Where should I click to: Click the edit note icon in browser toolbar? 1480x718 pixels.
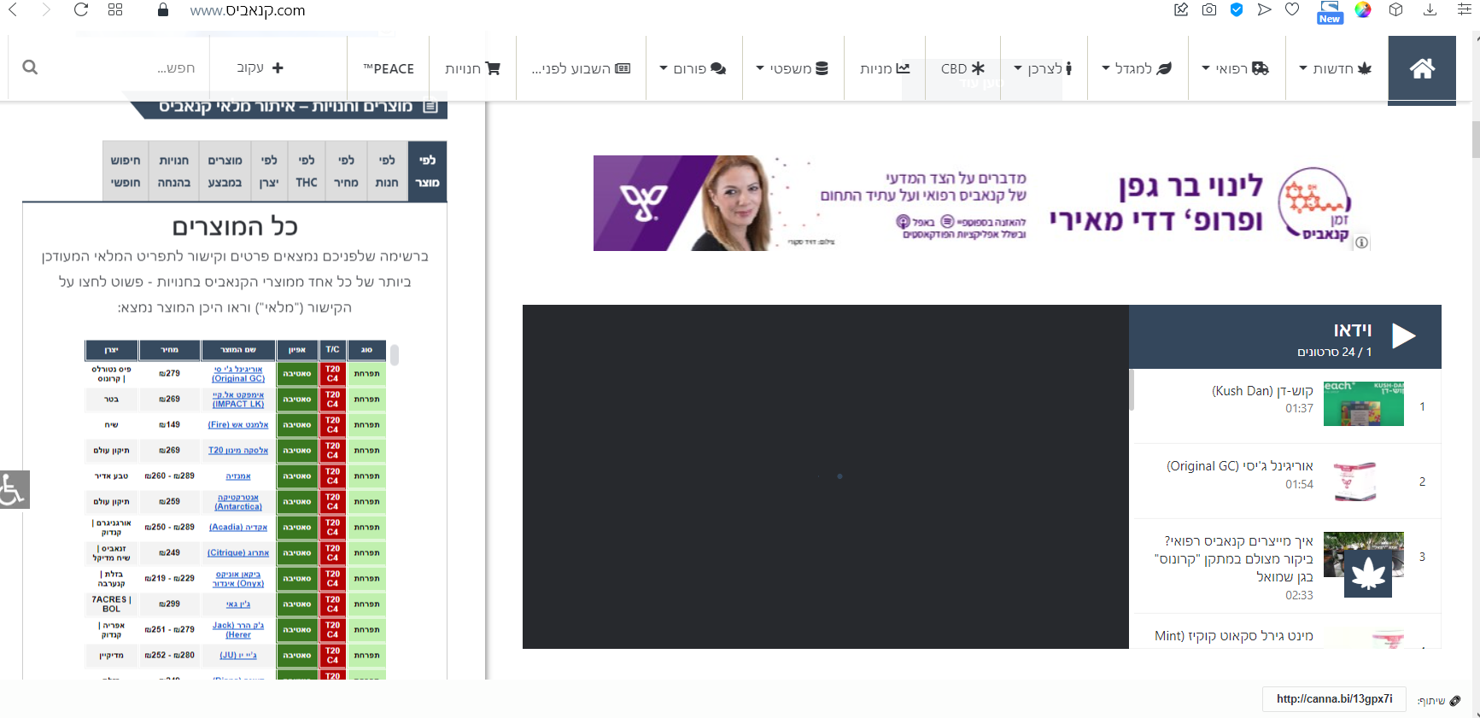coord(1181,10)
